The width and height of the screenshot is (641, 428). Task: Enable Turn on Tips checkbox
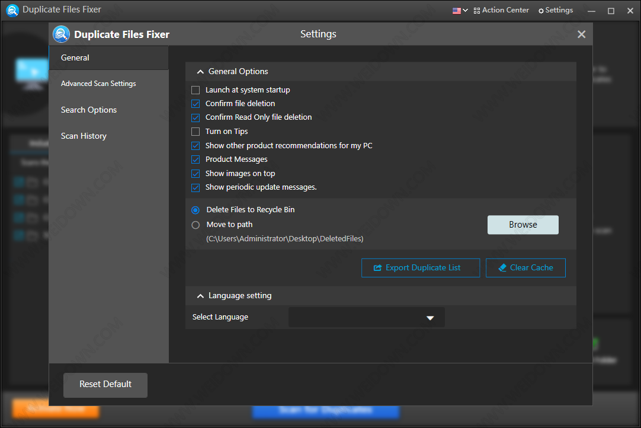click(195, 132)
